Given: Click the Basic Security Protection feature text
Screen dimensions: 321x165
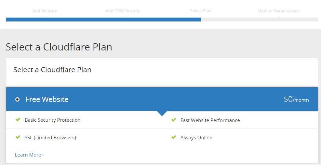Looking at the screenshot, I should click(x=52, y=120).
